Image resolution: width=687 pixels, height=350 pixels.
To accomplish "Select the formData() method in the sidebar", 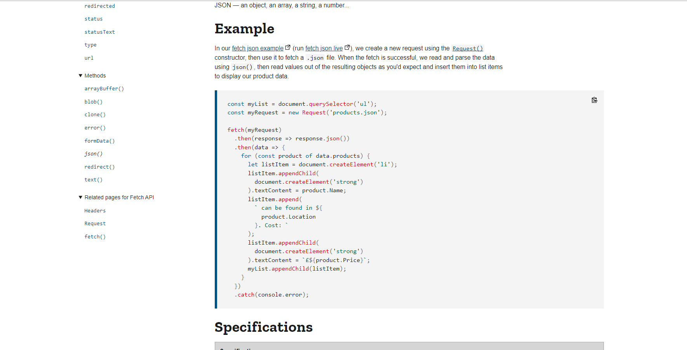I will 99,141.
